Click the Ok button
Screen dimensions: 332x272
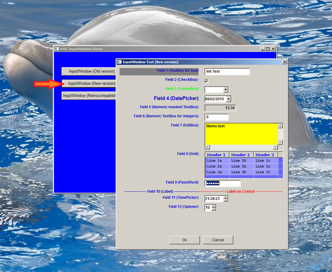(x=185, y=240)
